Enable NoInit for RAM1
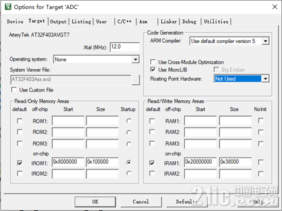282x211 pixels. point(261,120)
